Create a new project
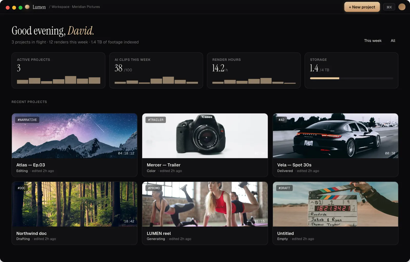This screenshot has width=410, height=262. [x=362, y=7]
